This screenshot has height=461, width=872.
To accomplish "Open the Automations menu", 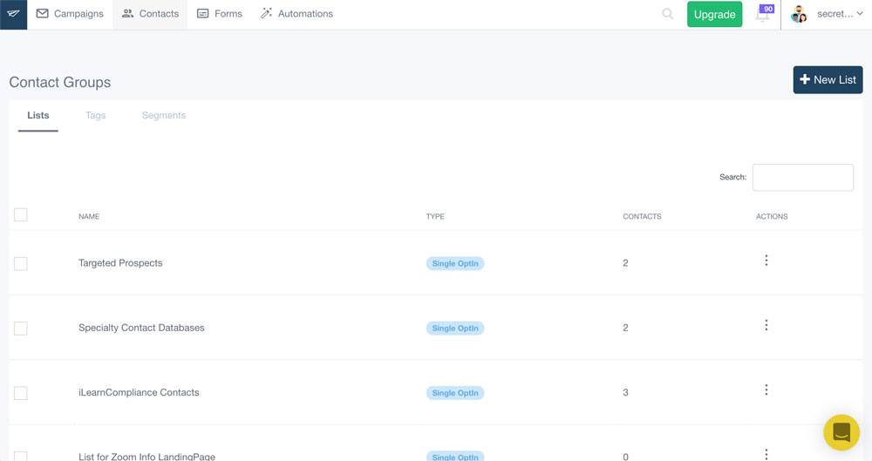I will (x=296, y=14).
